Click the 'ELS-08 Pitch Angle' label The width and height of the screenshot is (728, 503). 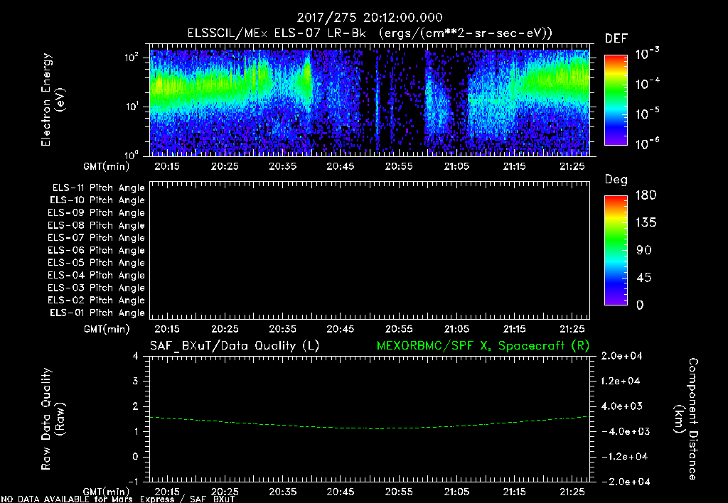point(96,225)
